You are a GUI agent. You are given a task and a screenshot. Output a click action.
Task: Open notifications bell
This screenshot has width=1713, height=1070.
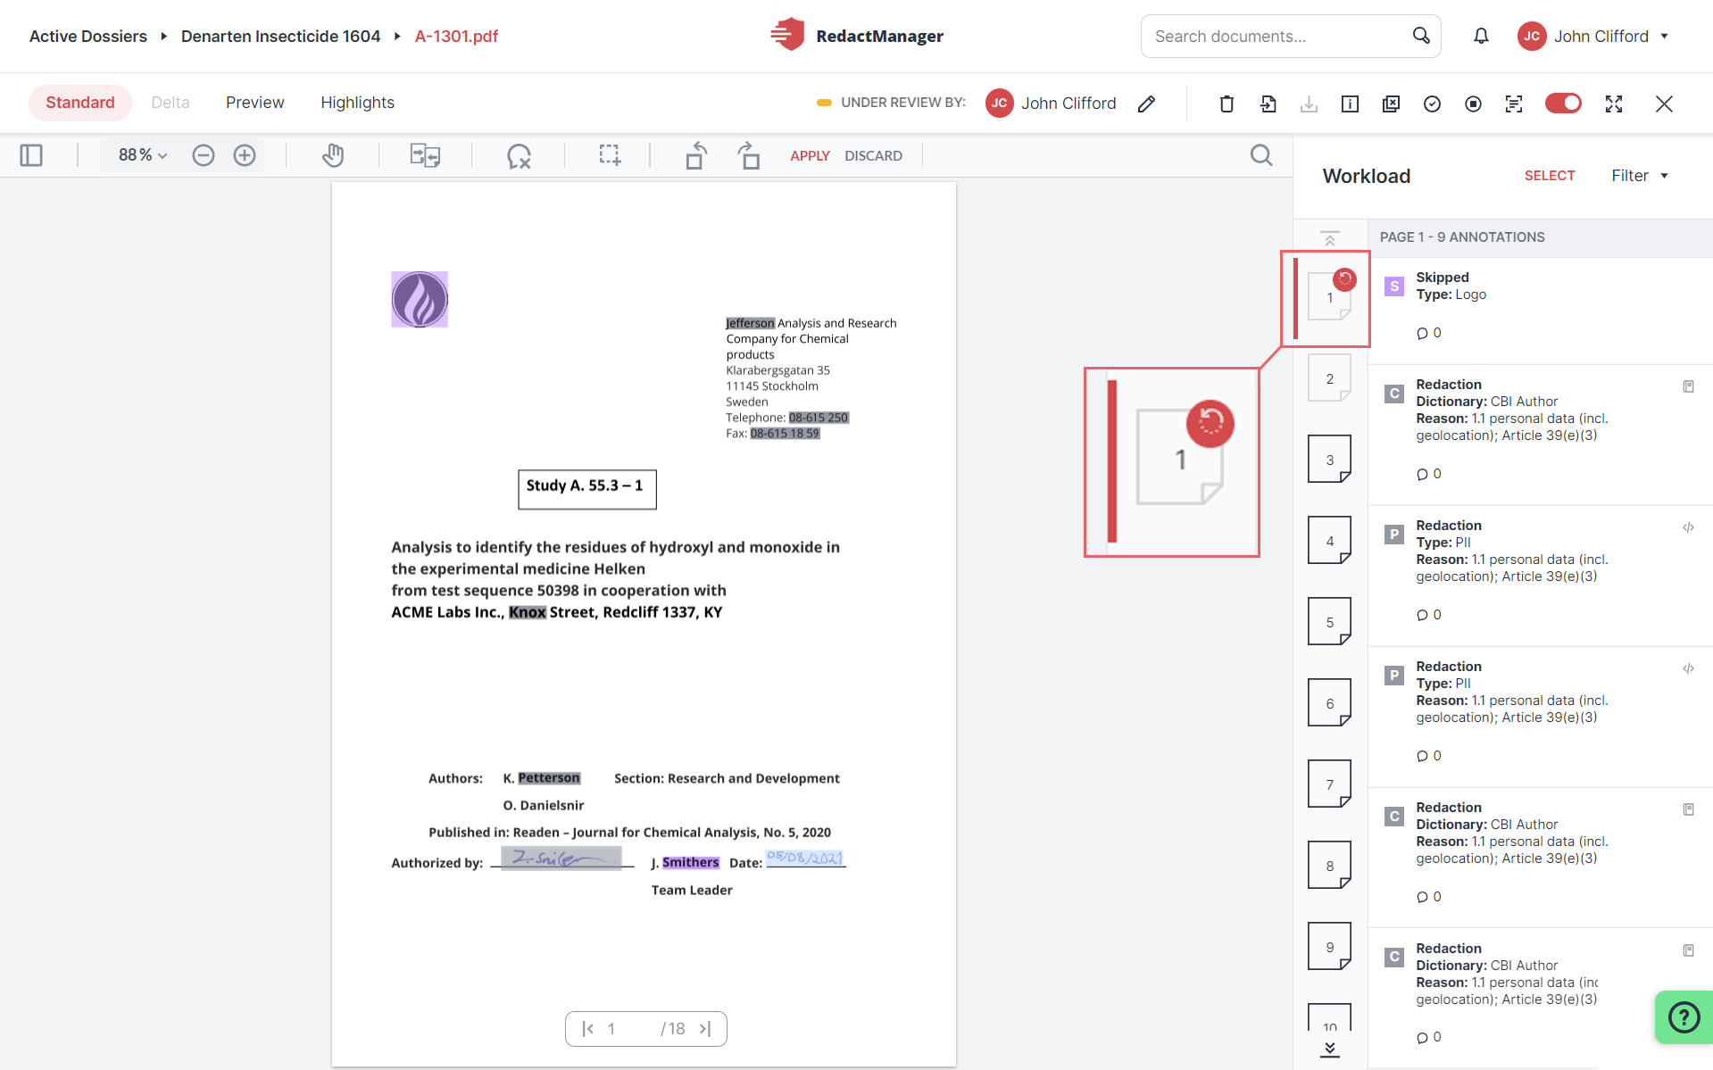point(1481,36)
